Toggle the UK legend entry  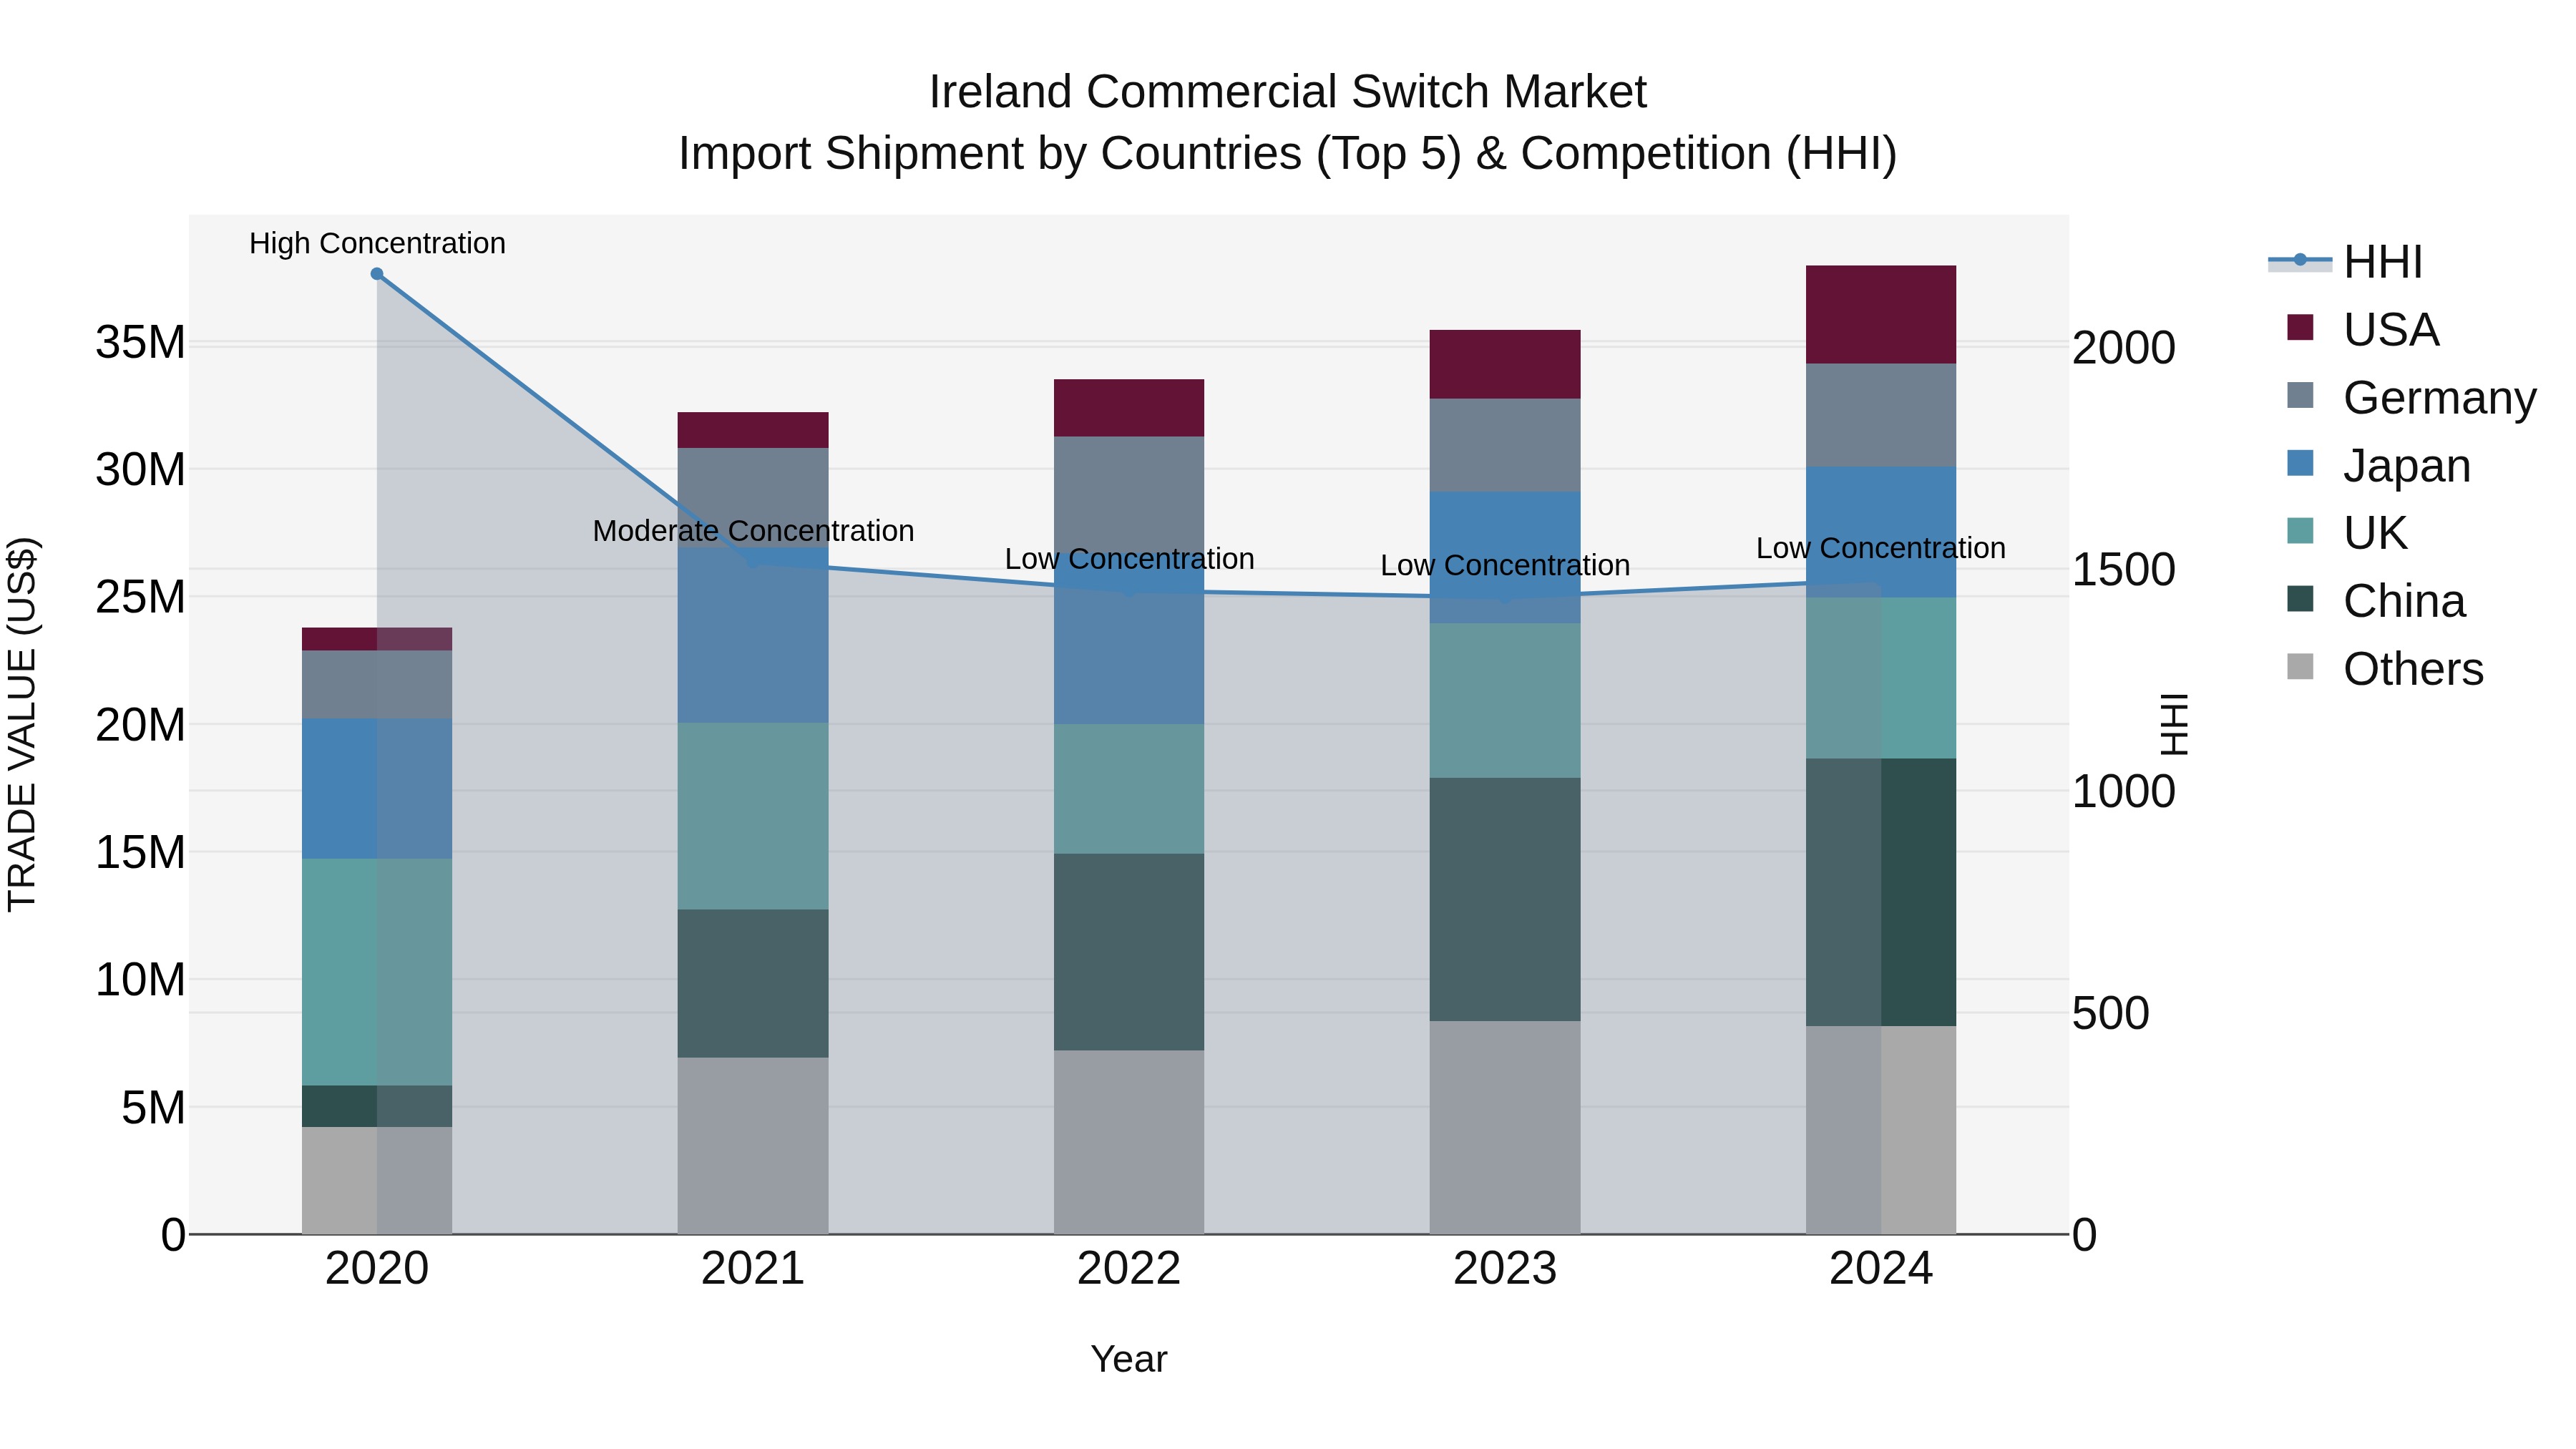pyautogui.click(x=2347, y=533)
